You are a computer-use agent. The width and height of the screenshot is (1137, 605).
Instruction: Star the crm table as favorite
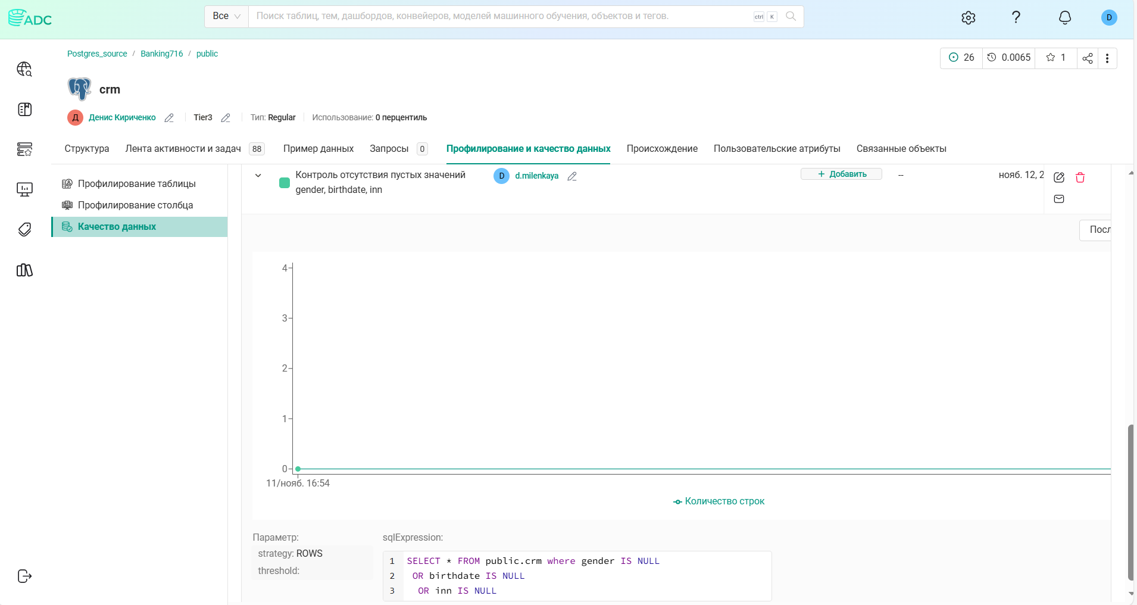1051,57
